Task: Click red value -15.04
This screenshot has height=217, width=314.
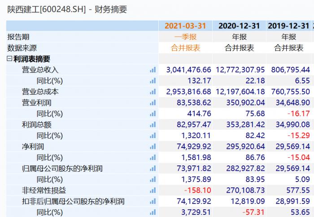Action: pyautogui.click(x=299, y=157)
